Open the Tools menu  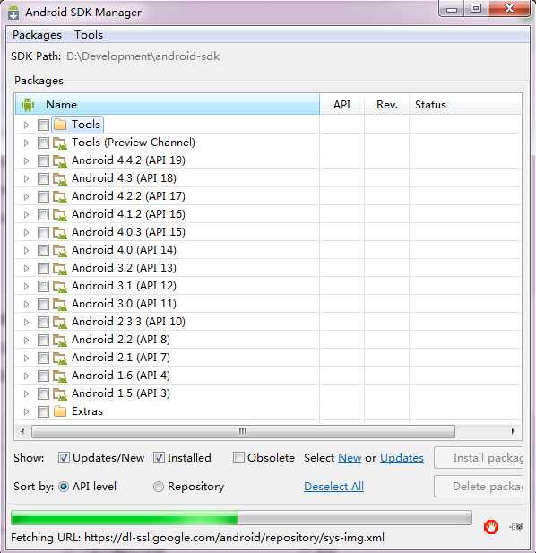point(89,35)
